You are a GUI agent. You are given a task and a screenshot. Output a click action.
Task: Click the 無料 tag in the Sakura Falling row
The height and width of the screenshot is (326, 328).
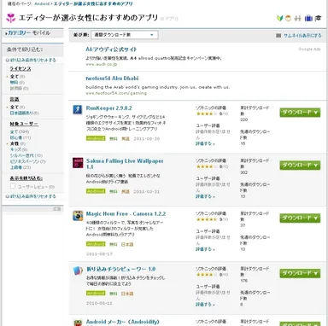(x=114, y=191)
